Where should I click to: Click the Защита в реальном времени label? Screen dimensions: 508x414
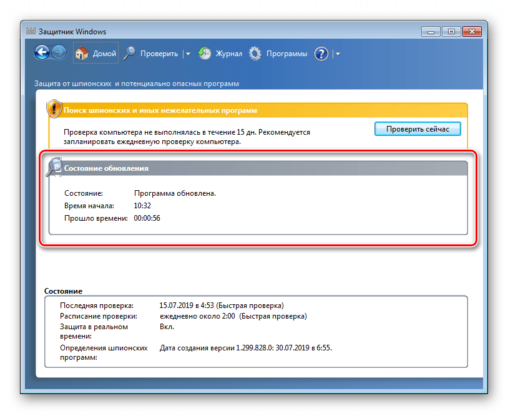click(94, 332)
